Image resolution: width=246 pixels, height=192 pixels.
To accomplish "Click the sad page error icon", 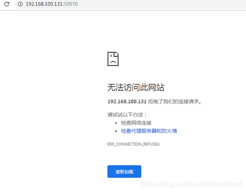I will 113,59.
